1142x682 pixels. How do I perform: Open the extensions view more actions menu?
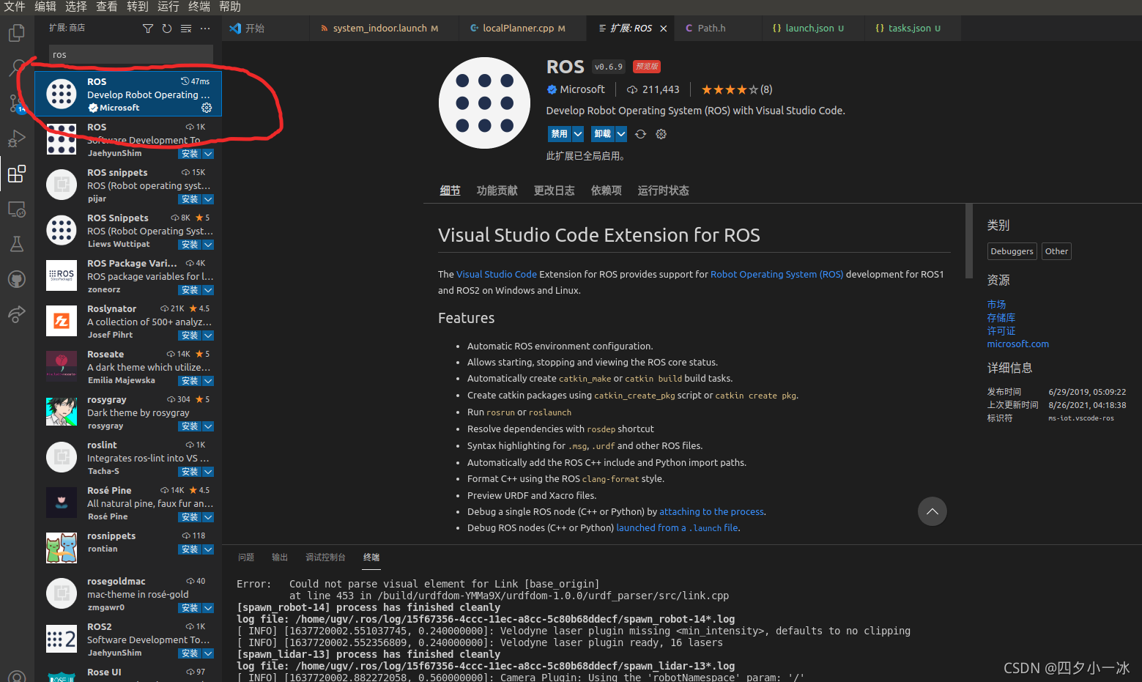point(205,29)
